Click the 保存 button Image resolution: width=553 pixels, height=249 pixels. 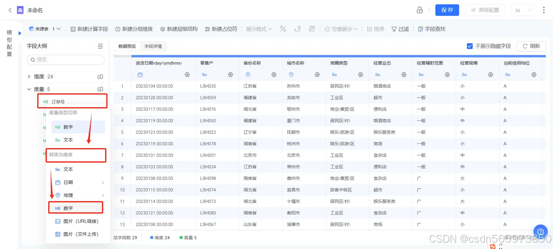tap(447, 10)
